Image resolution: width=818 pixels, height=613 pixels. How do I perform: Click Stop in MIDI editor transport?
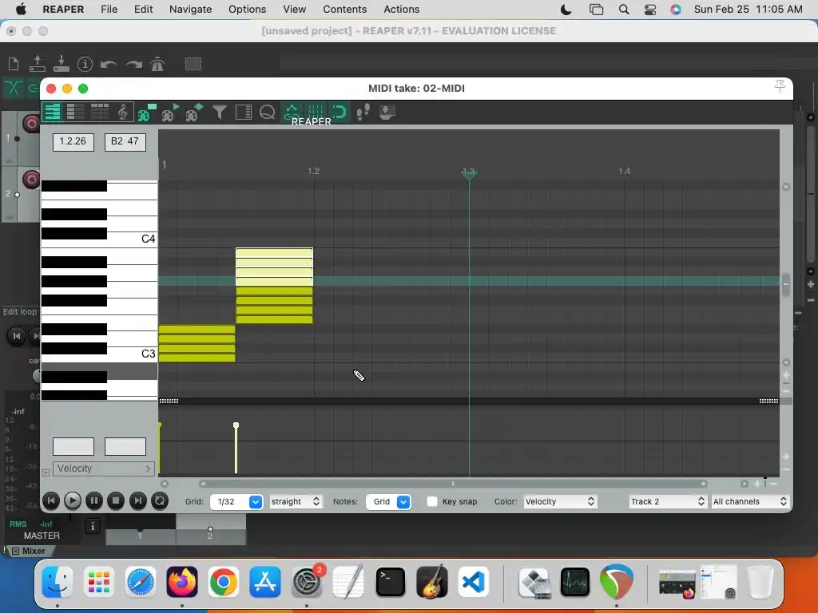(x=116, y=501)
